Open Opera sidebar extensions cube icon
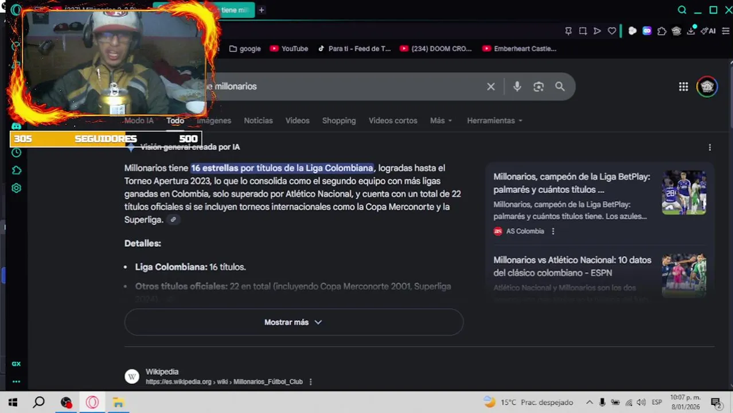 click(16, 170)
